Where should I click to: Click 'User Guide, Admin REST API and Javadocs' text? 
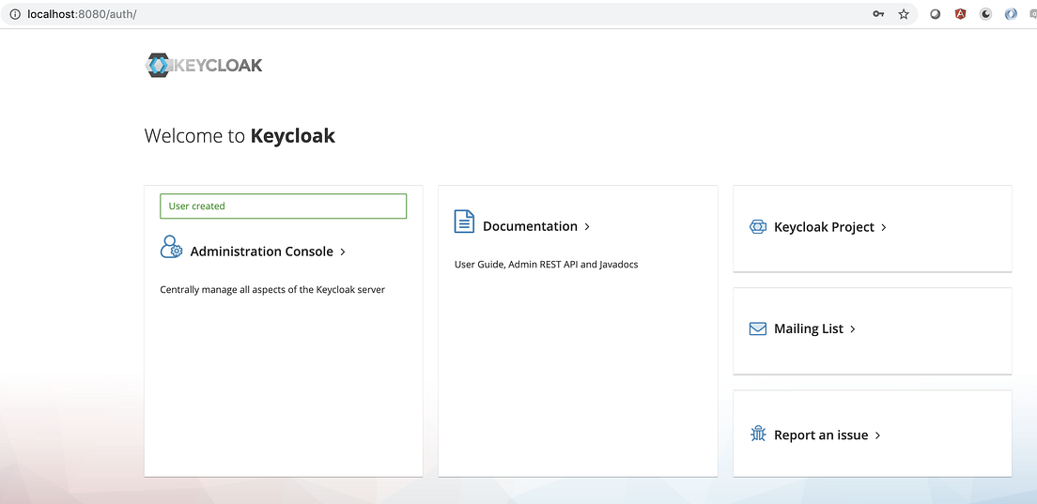[547, 265]
